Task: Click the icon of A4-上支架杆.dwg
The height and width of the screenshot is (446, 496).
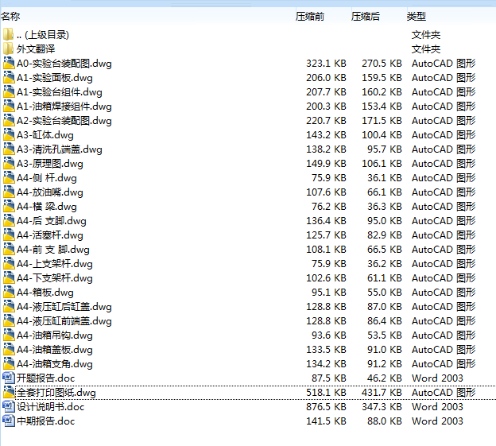Action: 9,263
